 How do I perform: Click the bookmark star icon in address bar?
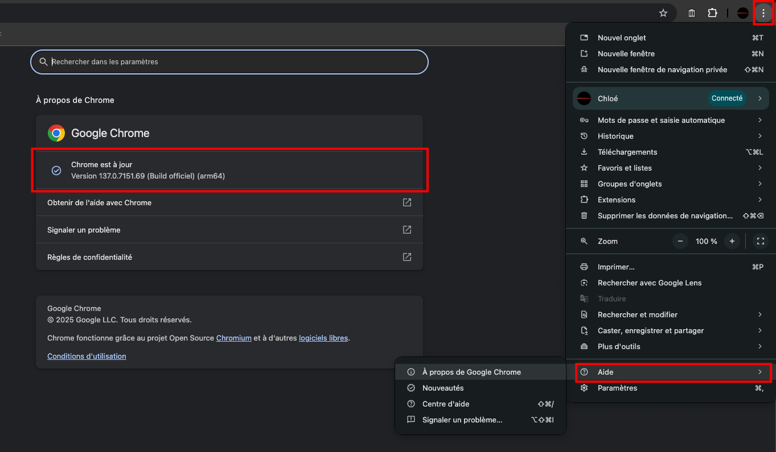point(663,13)
